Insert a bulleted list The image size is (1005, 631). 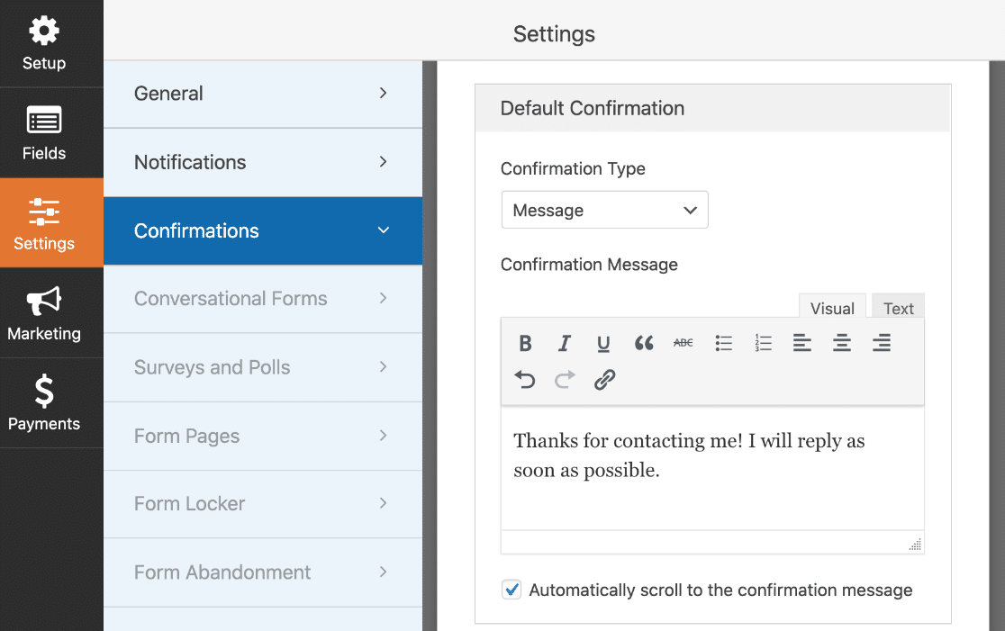[x=724, y=343]
